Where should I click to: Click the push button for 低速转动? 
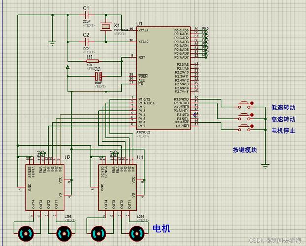[244, 105]
